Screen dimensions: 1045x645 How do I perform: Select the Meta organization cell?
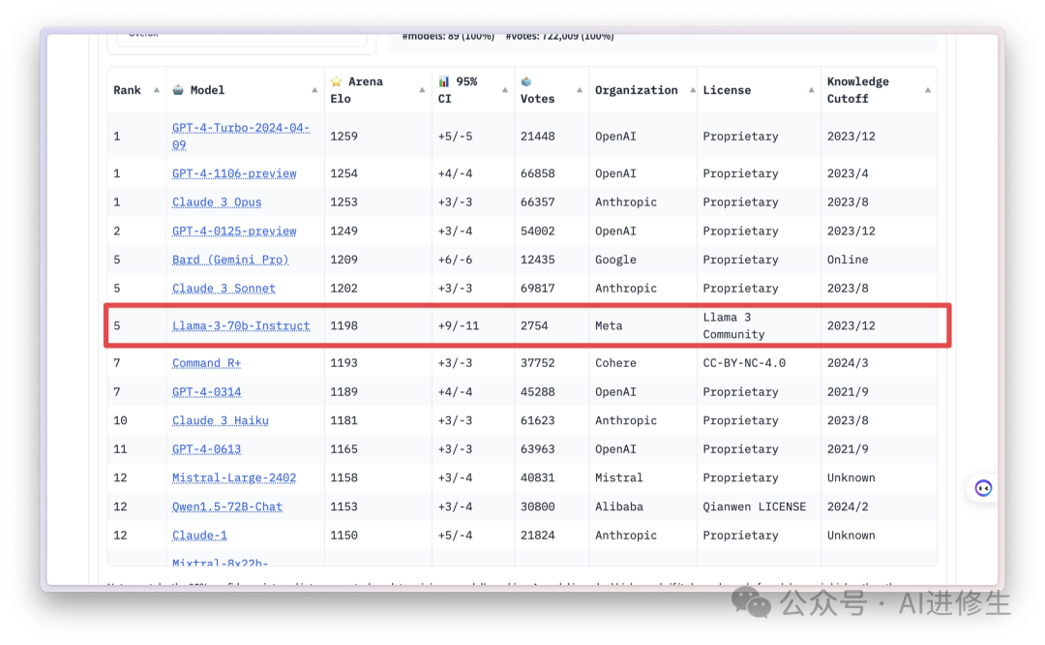click(x=609, y=325)
